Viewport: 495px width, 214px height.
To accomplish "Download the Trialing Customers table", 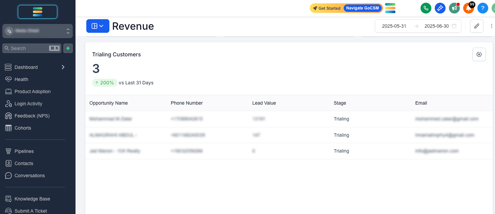I will pos(479,54).
